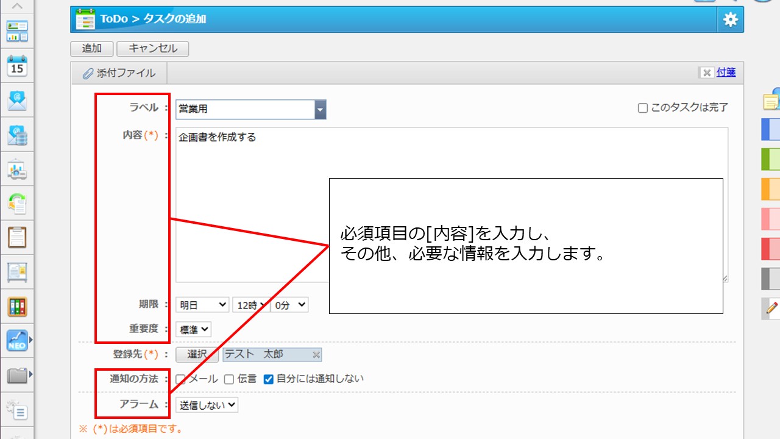Click the upward chevron above the sidebar
This screenshot has height=439, width=780.
click(x=17, y=6)
